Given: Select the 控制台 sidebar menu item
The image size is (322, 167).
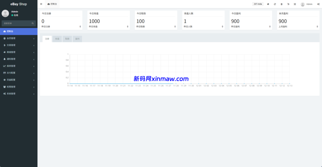Looking at the screenshot, I should 19,31.
